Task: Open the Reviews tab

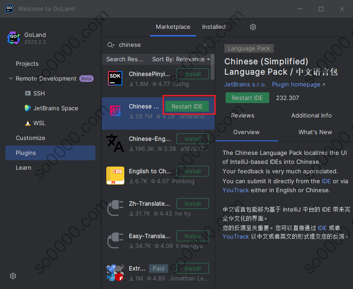Action: coord(242,115)
